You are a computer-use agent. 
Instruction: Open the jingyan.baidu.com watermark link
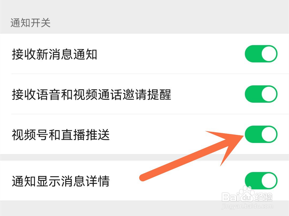[x=247, y=206]
